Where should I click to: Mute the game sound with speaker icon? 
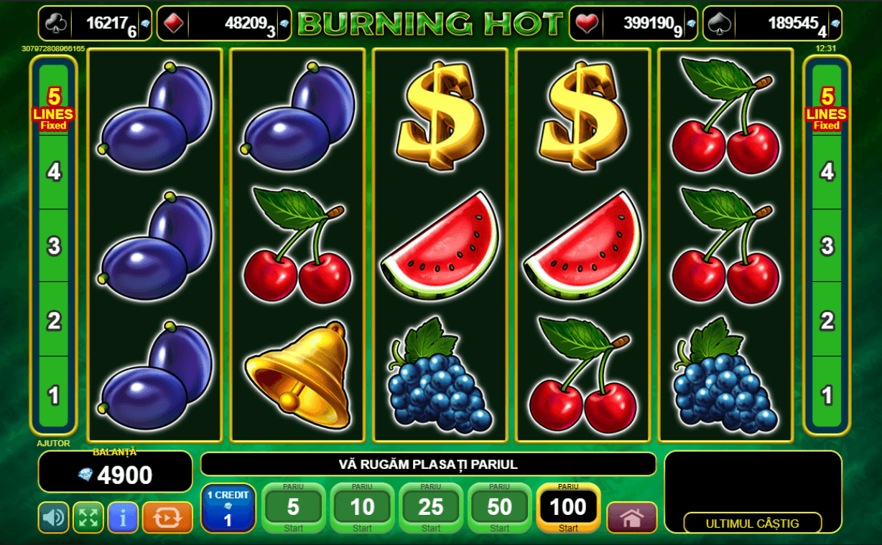pos(54,517)
